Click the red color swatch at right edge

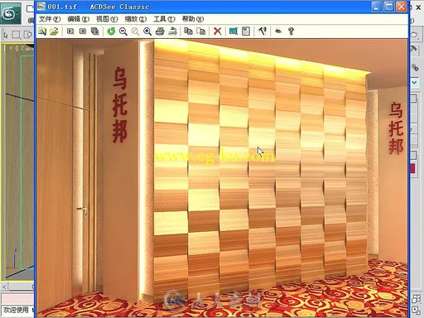[413, 168]
